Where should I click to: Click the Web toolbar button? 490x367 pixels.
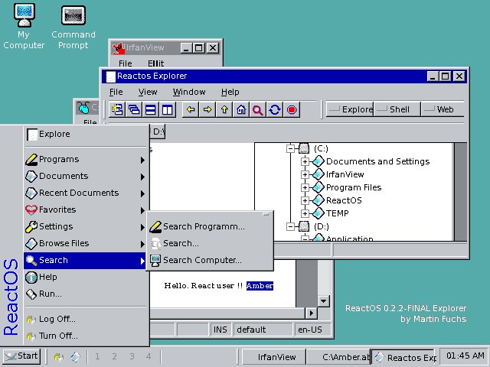click(x=443, y=109)
